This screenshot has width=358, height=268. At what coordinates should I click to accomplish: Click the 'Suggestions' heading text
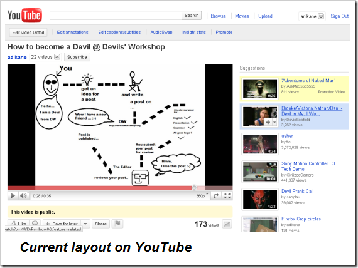click(252, 68)
